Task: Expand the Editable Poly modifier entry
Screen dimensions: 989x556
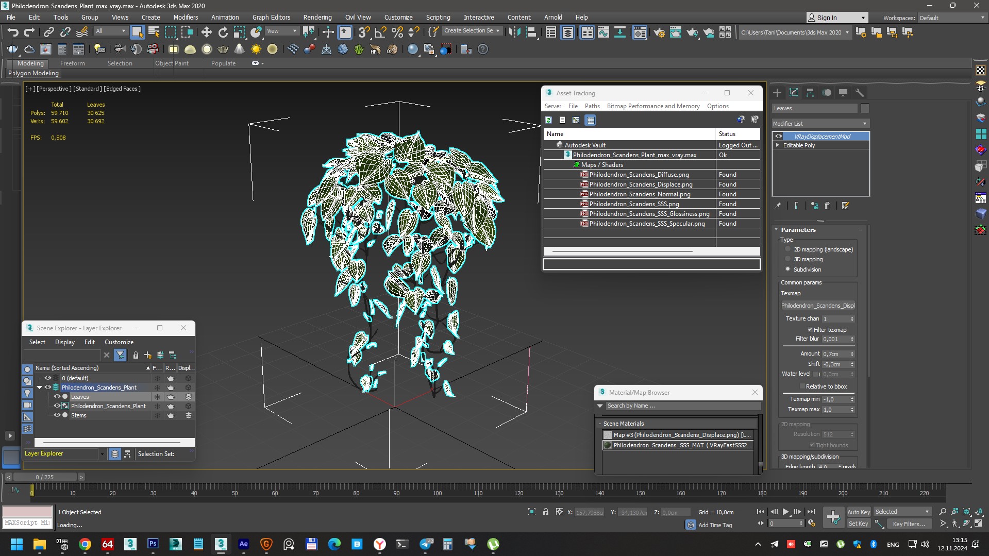Action: pos(778,145)
